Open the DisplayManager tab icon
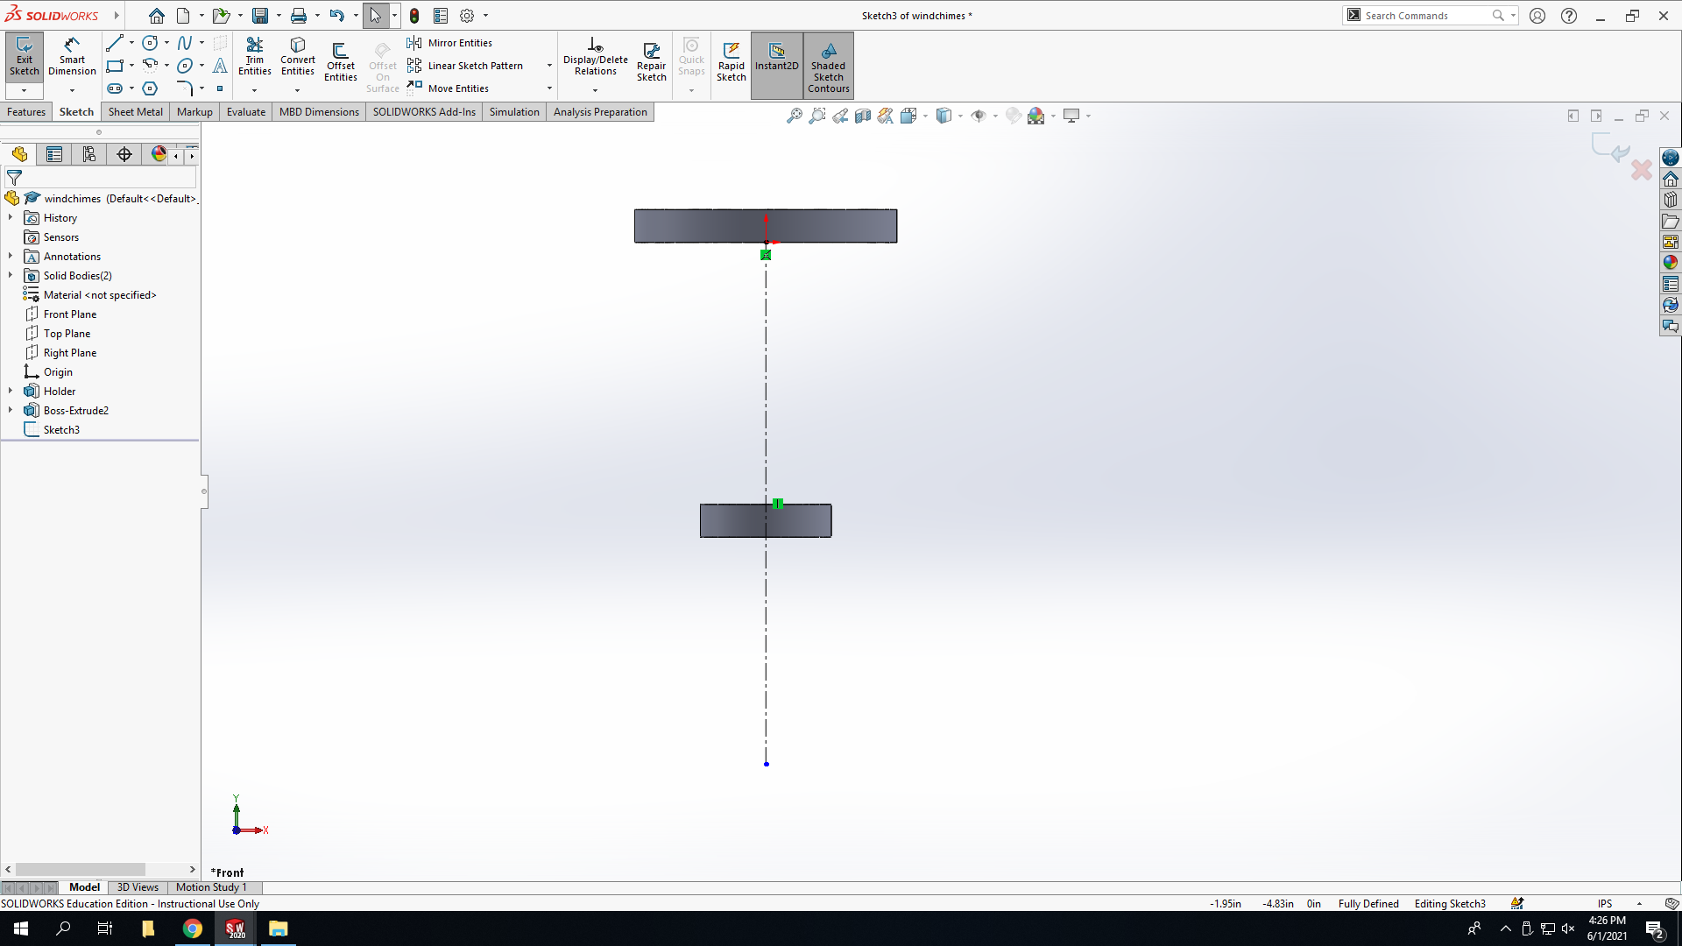 pos(159,154)
